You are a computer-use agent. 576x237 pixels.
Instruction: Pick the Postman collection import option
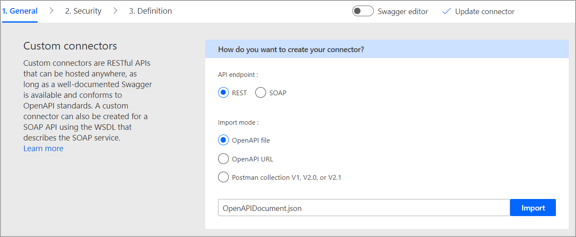pos(223,177)
